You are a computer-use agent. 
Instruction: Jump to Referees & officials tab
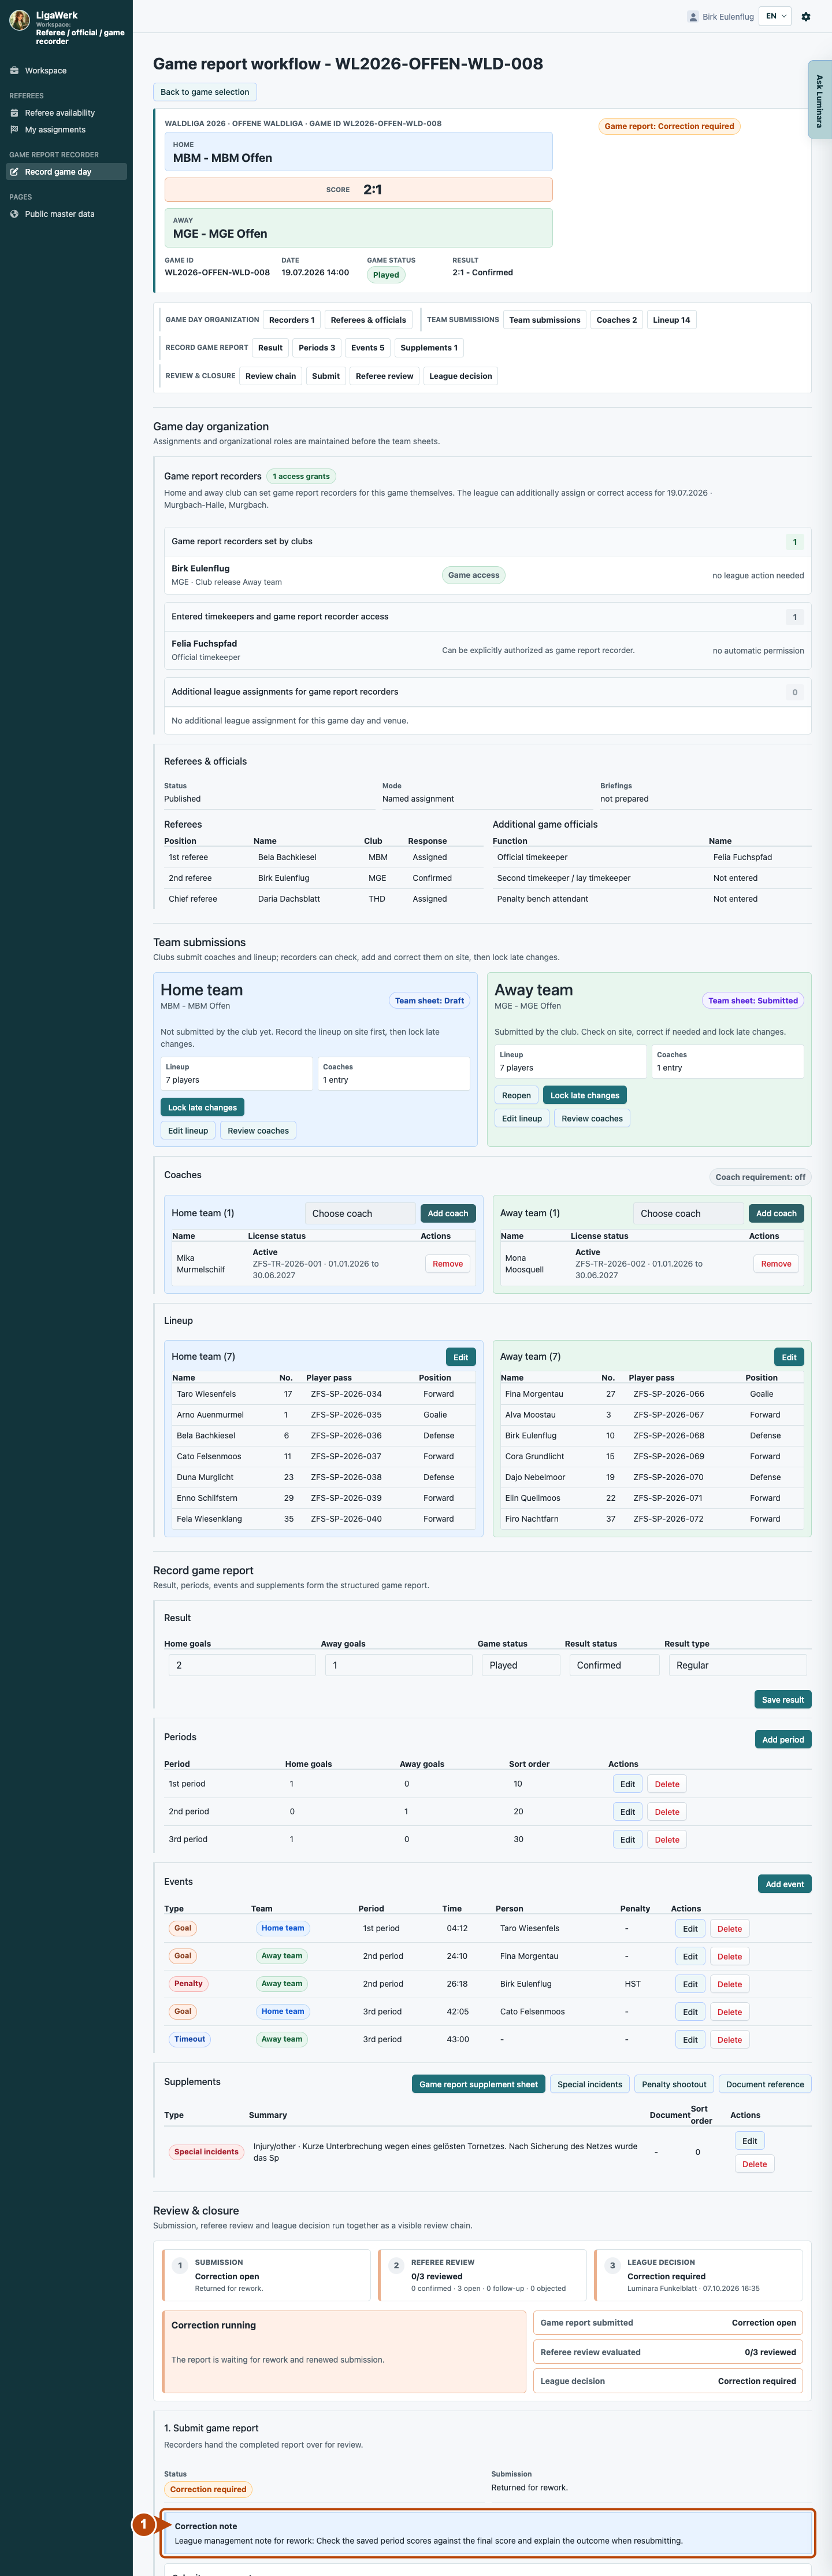369,320
